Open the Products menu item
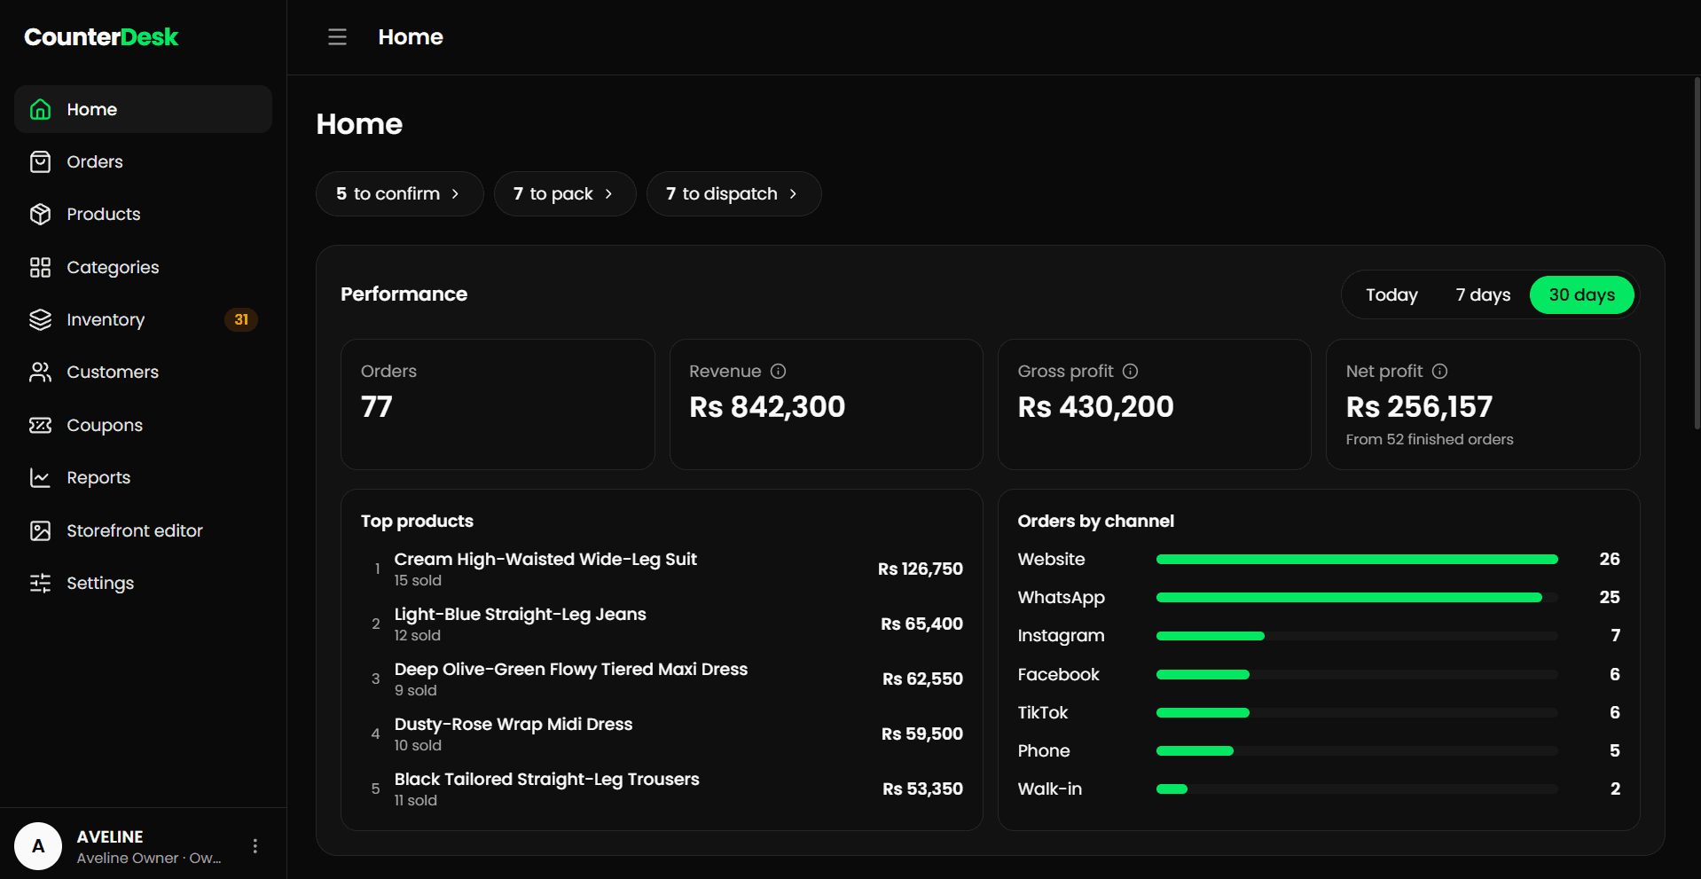 point(143,214)
